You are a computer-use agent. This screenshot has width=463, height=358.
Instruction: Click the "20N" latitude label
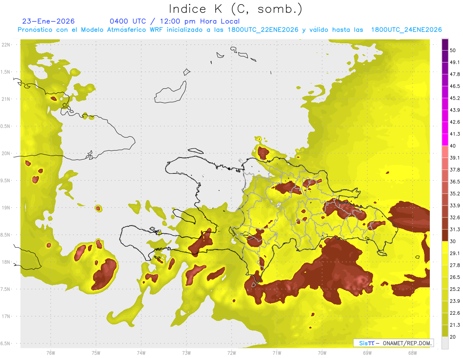coord(6,153)
